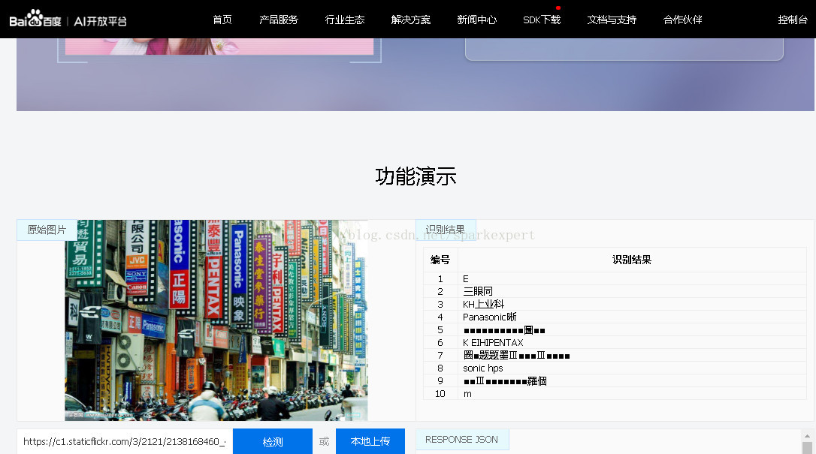Select the 识别结果 tab label

[446, 230]
